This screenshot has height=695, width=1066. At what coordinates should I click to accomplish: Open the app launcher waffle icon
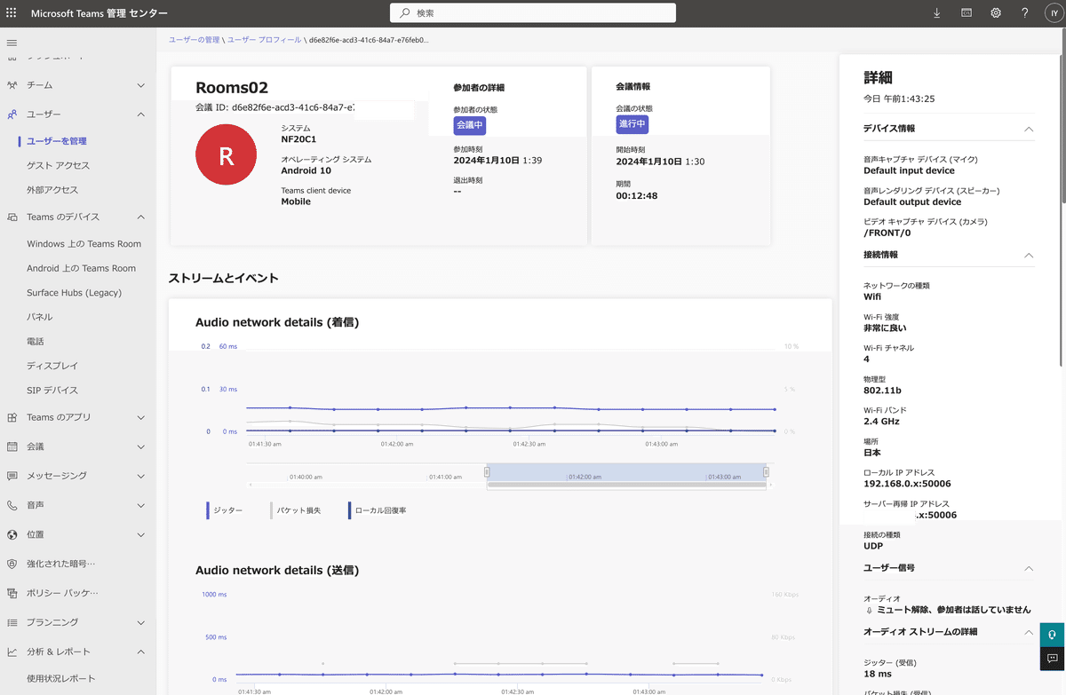[12, 13]
